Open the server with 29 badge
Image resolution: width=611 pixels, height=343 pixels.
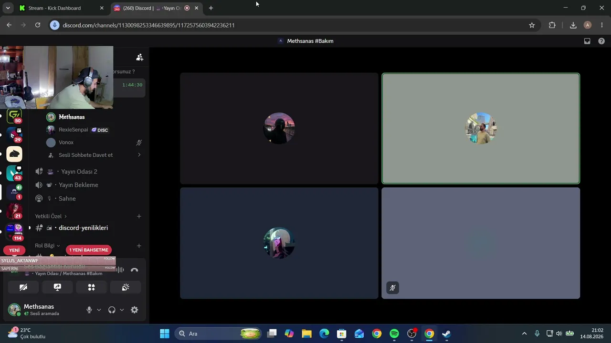(14, 135)
